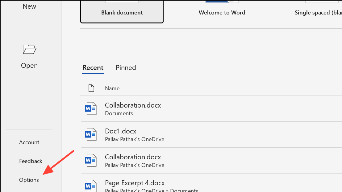Image resolution: width=342 pixels, height=192 pixels.
Task: Click the Word icon next to Doc1.docx
Action: tap(90, 134)
